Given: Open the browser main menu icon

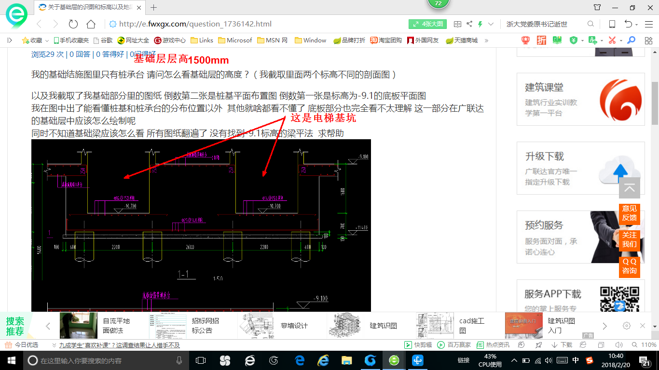Looking at the screenshot, I should point(648,24).
